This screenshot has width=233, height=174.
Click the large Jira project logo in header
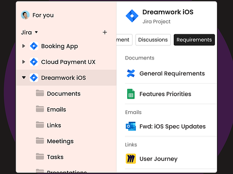(132, 16)
